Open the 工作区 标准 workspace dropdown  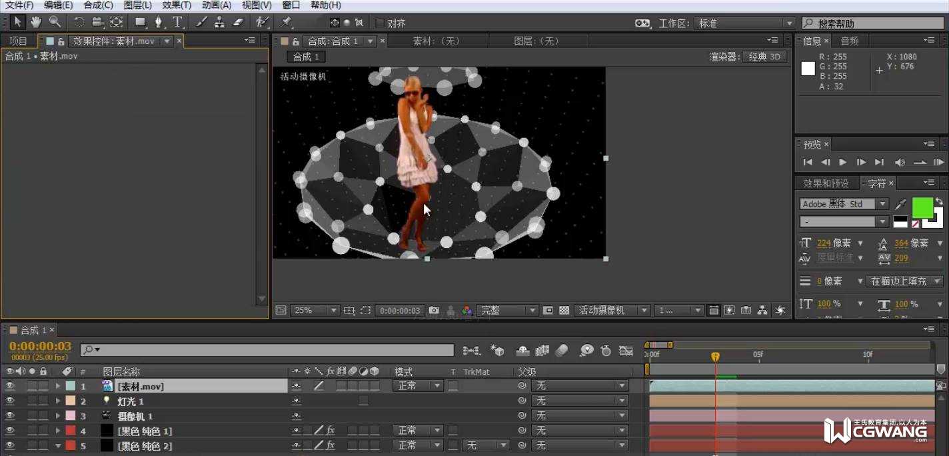(745, 23)
